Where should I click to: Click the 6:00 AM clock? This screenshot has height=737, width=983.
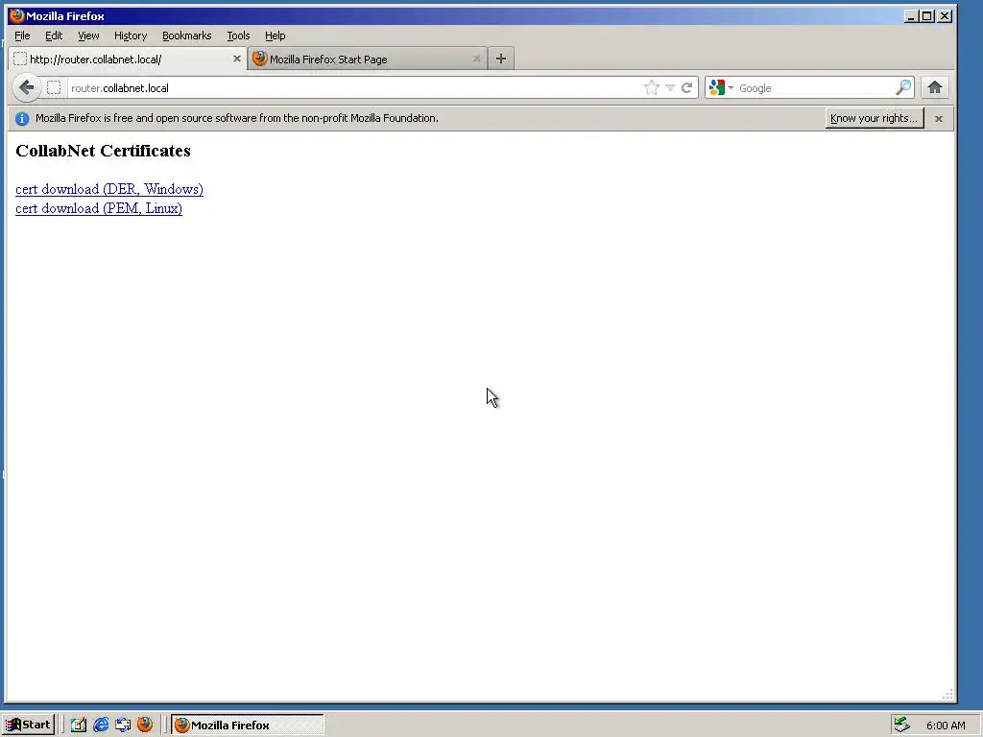click(946, 725)
